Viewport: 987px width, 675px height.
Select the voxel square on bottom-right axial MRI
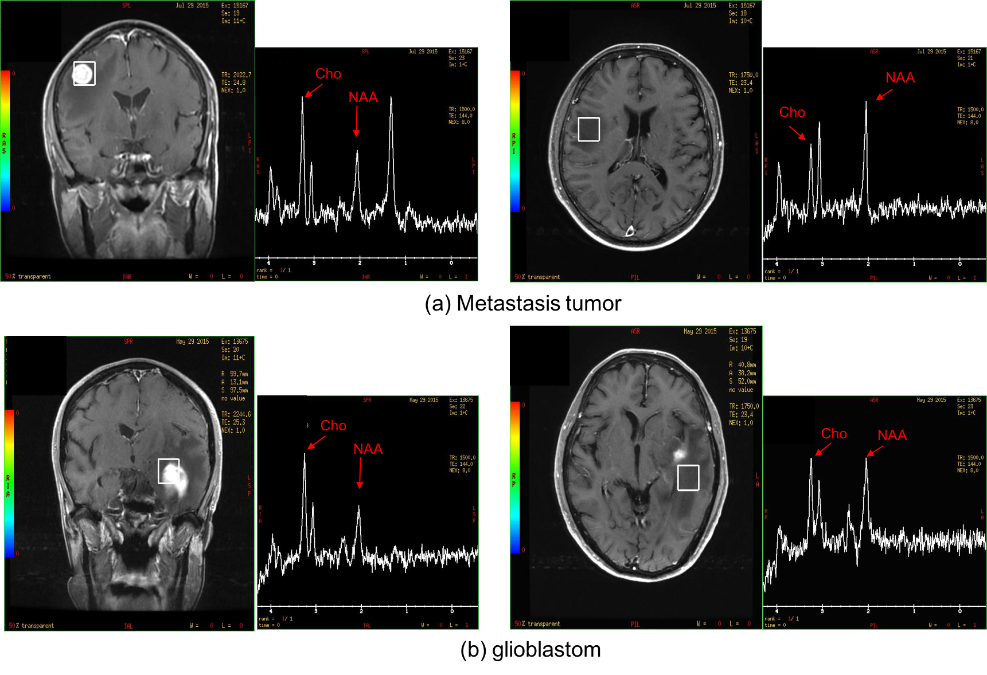pyautogui.click(x=688, y=477)
